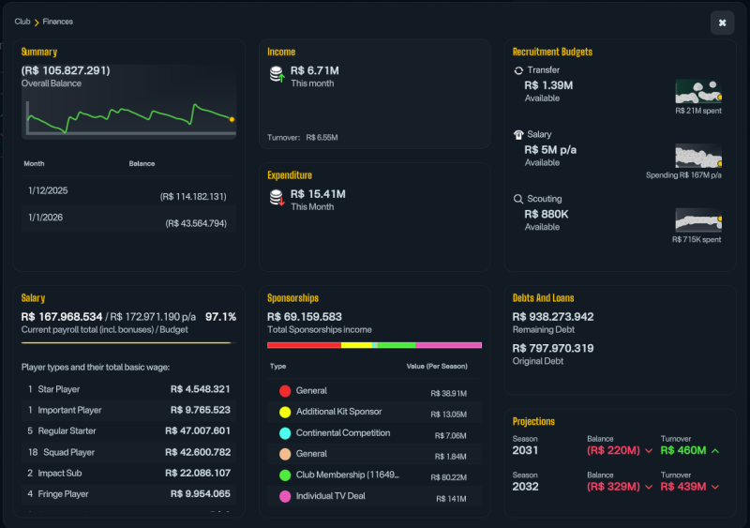Go to Club in the breadcrumb
Image resolution: width=750 pixels, height=528 pixels.
pos(22,22)
